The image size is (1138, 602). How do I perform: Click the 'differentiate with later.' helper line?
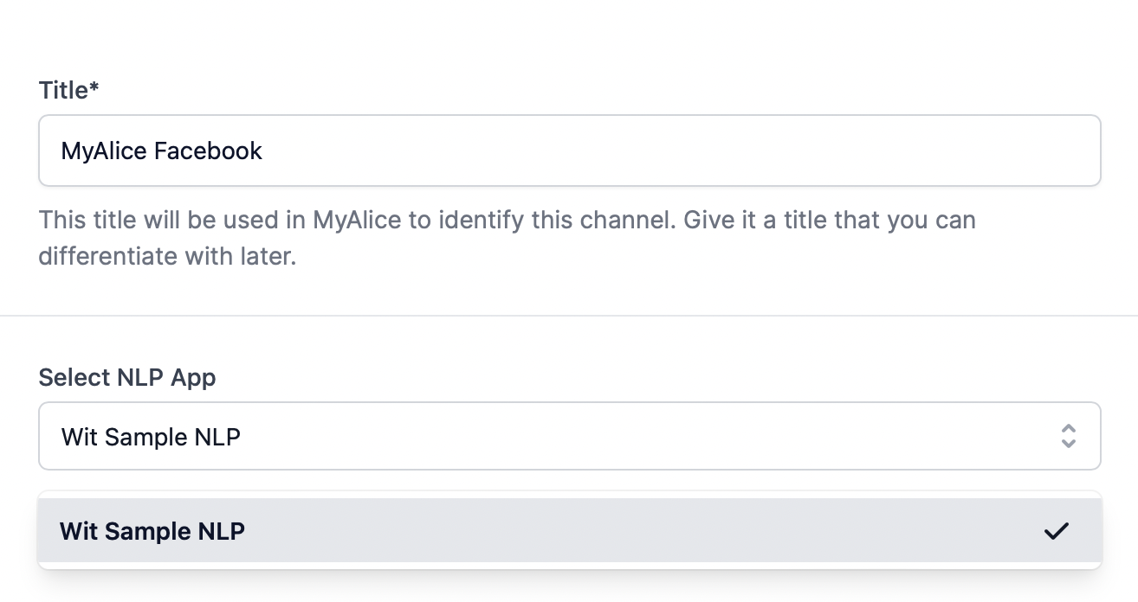pyautogui.click(x=167, y=258)
